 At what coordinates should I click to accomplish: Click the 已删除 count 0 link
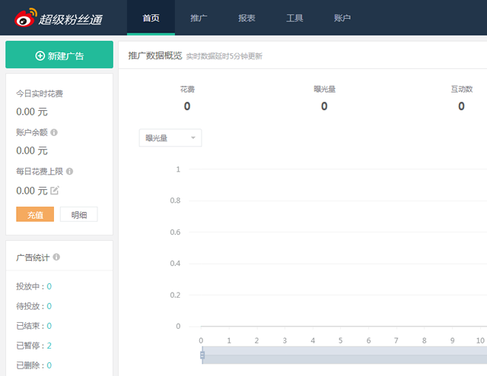(x=49, y=365)
